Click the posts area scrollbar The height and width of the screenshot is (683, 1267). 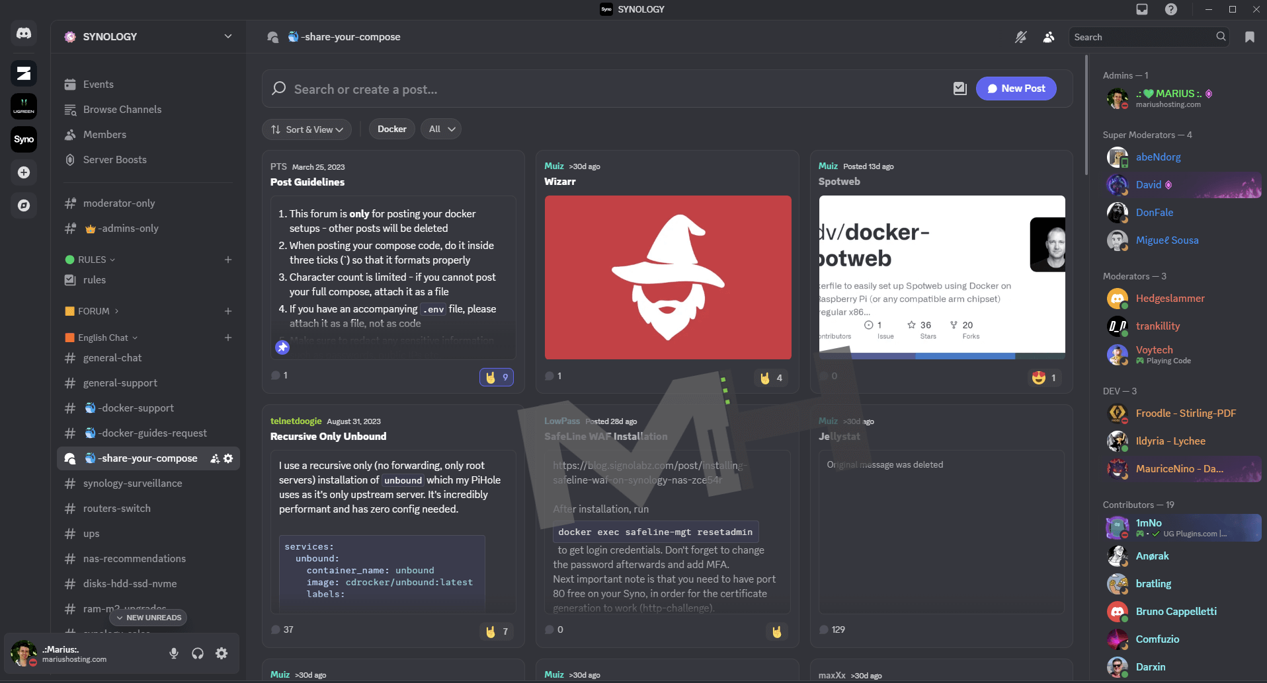pyautogui.click(x=1086, y=116)
